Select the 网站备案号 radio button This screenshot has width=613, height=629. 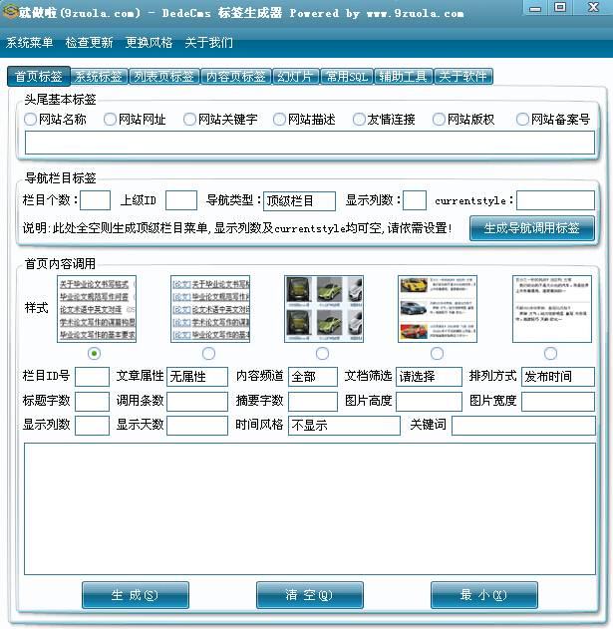(522, 120)
